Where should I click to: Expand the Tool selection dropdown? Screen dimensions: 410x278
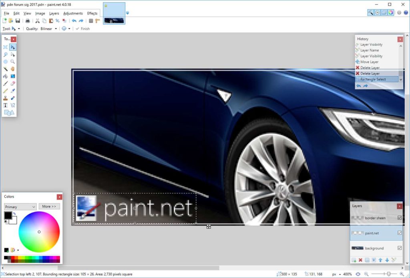point(16,28)
